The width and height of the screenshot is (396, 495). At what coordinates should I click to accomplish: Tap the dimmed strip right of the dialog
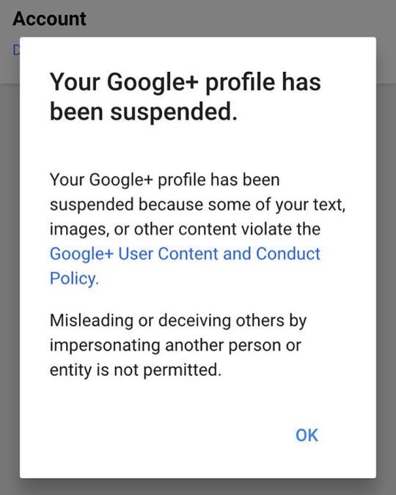click(386, 252)
